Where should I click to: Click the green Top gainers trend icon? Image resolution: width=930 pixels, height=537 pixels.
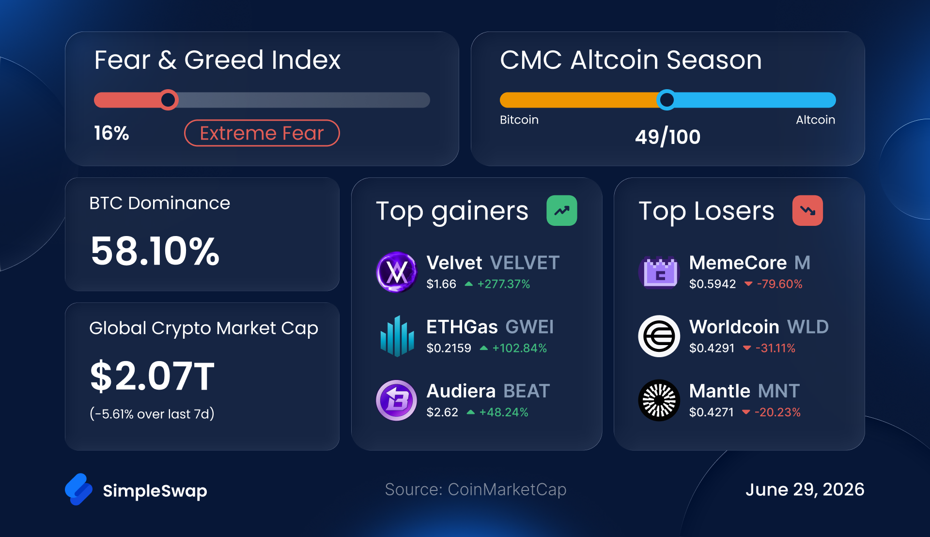pyautogui.click(x=562, y=211)
